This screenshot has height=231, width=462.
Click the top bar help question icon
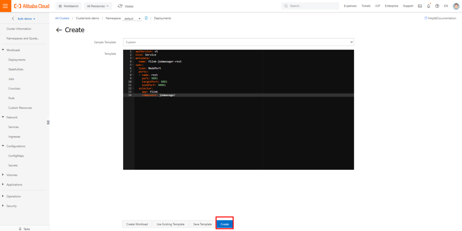point(437,6)
